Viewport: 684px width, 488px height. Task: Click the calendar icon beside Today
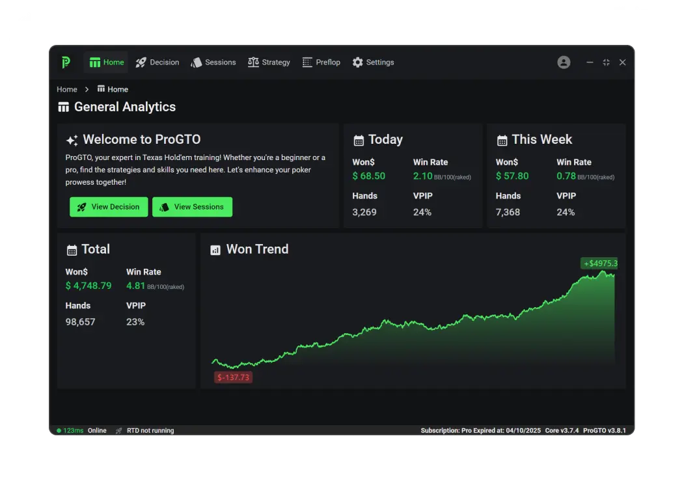pyautogui.click(x=359, y=141)
